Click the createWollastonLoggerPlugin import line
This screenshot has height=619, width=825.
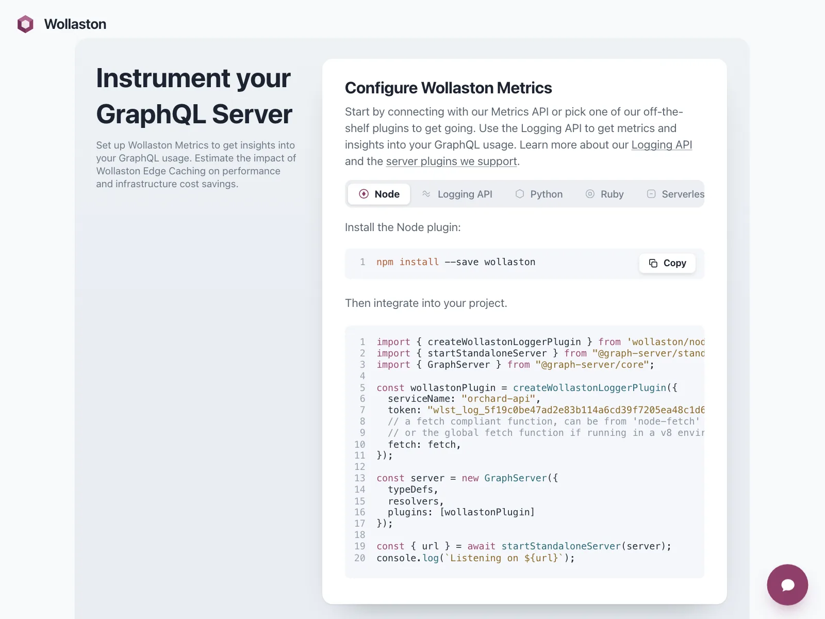pos(540,342)
